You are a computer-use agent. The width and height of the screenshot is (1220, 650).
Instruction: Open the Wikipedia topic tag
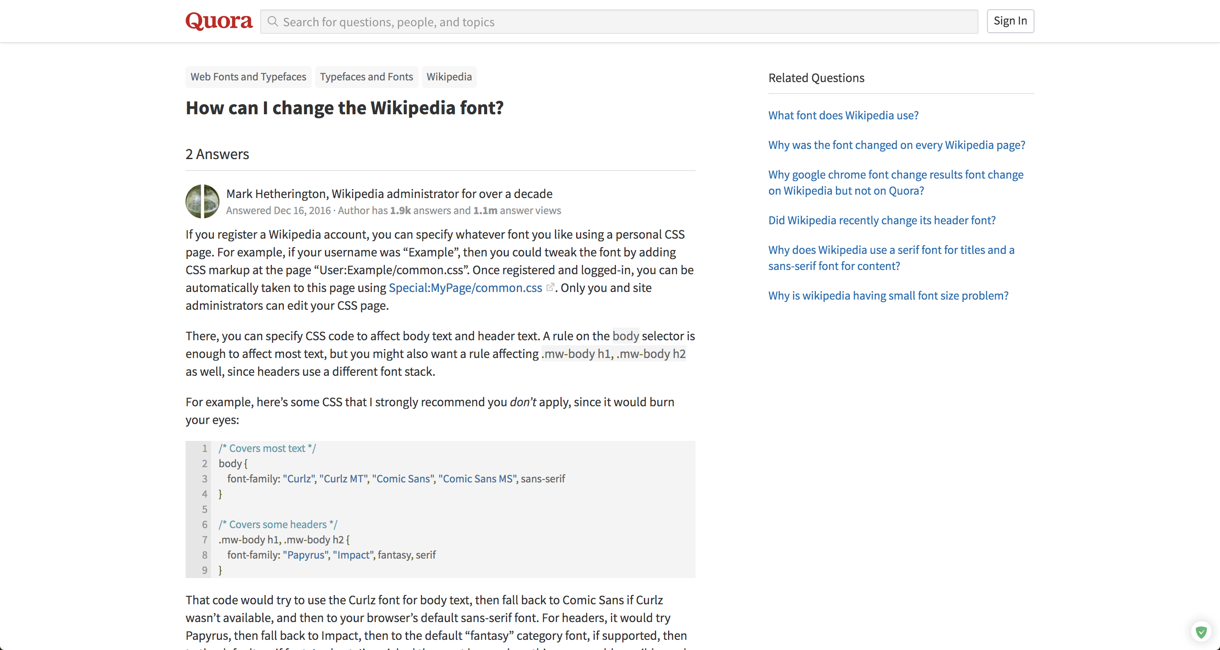tap(449, 77)
